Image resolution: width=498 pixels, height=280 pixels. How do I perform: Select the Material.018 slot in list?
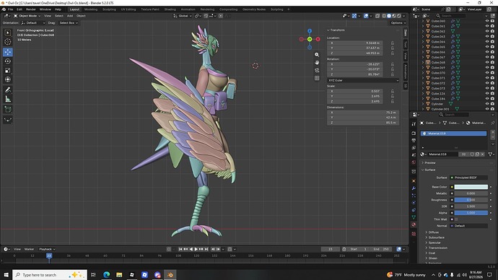tap(453, 134)
